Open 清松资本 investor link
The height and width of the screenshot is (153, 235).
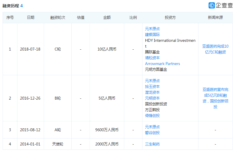pyautogui.click(x=152, y=58)
